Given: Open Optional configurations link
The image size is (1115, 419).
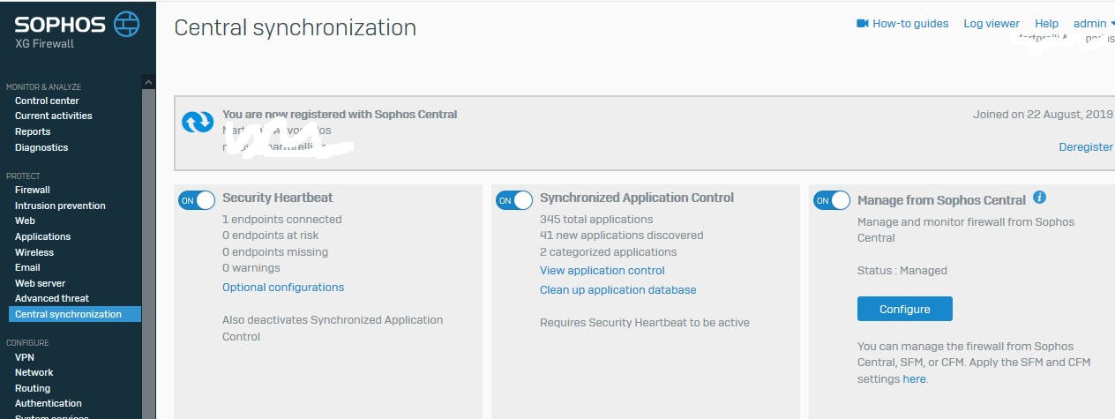Looking at the screenshot, I should pyautogui.click(x=283, y=288).
